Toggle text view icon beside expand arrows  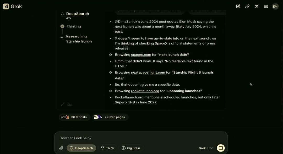click(x=70, y=104)
